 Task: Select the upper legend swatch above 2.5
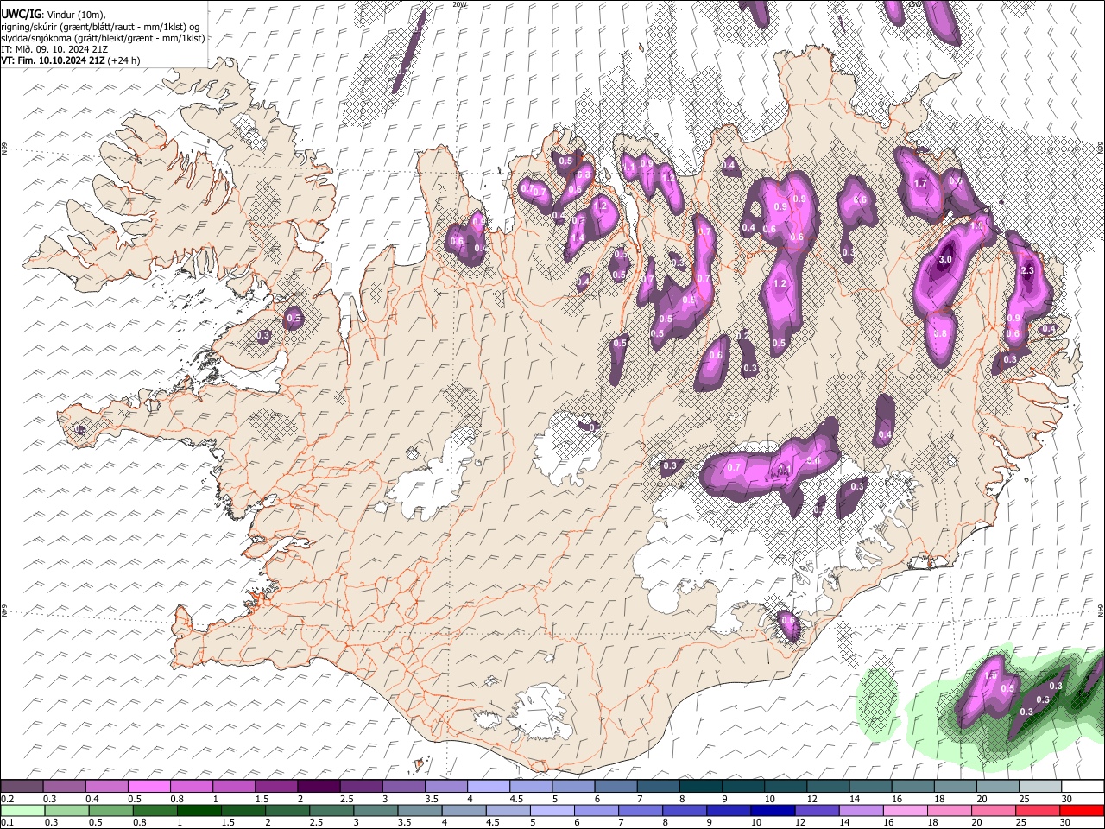(x=361, y=787)
